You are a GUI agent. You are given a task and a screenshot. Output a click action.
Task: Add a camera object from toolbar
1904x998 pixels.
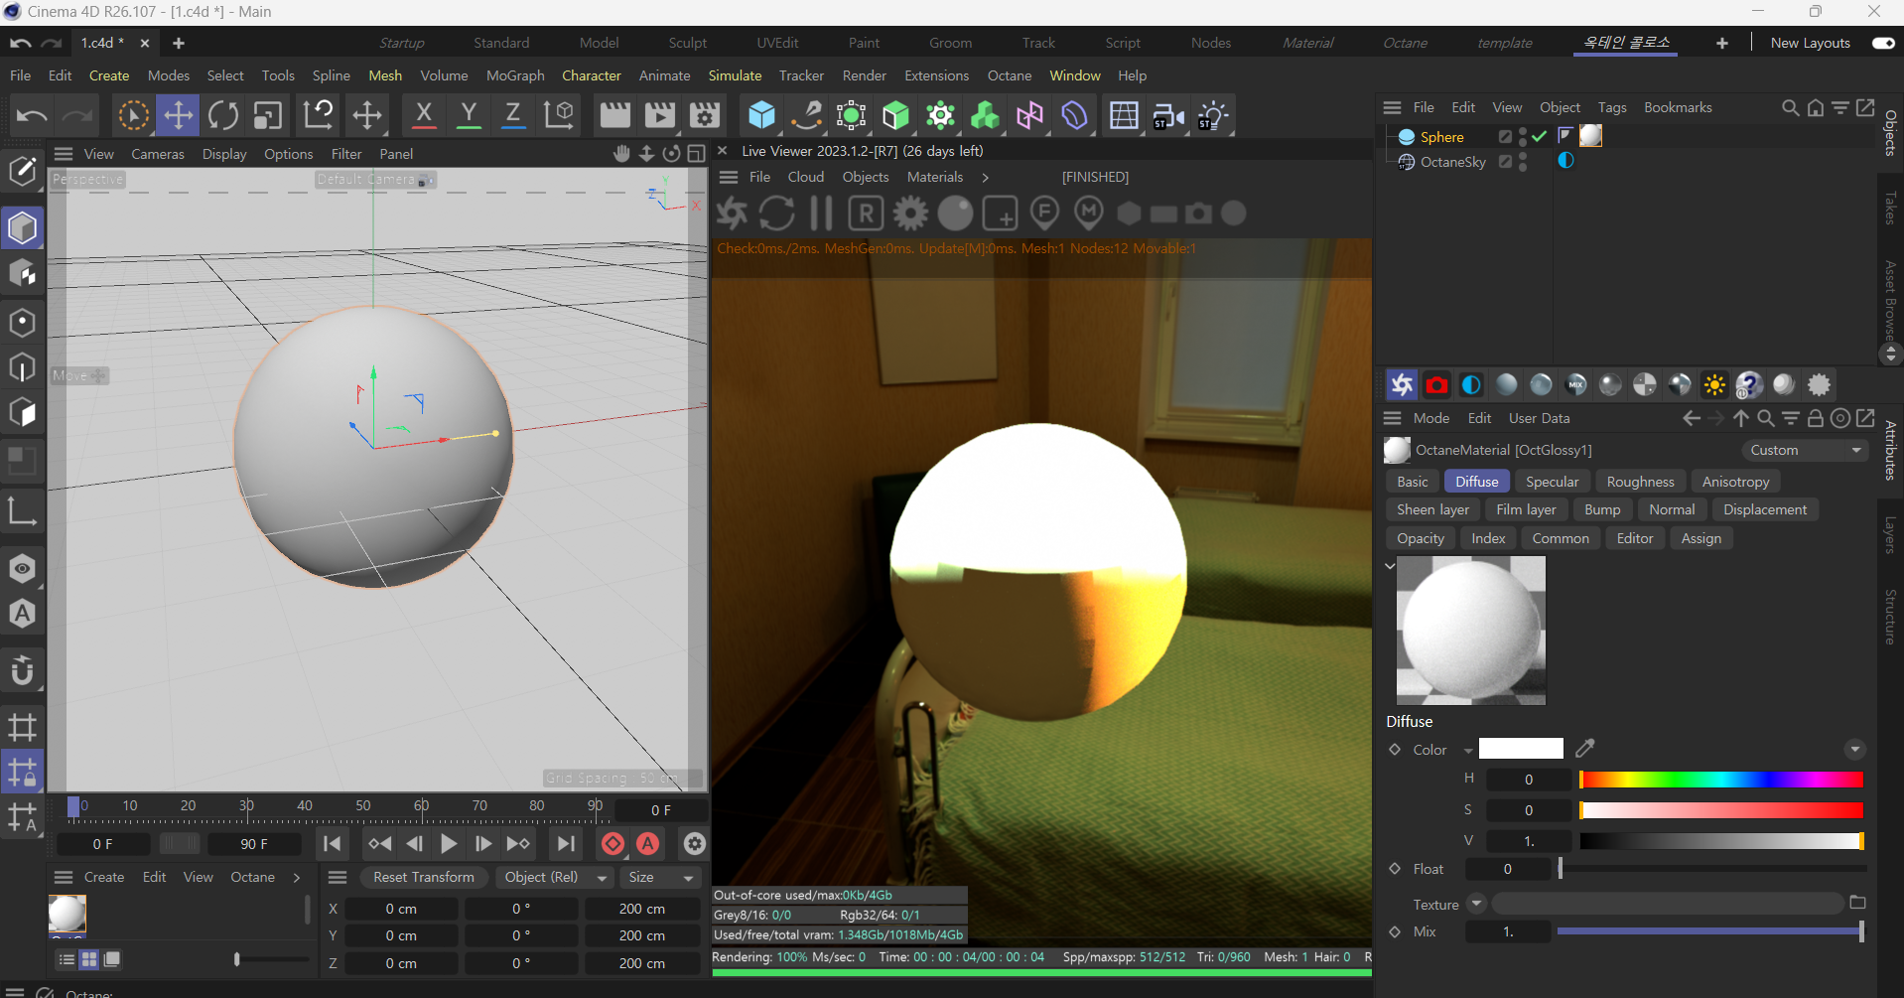[1168, 115]
